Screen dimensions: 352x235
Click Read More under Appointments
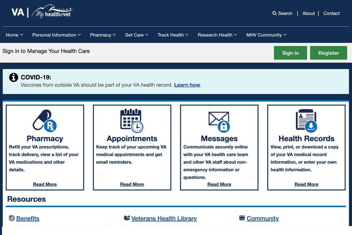click(132, 184)
